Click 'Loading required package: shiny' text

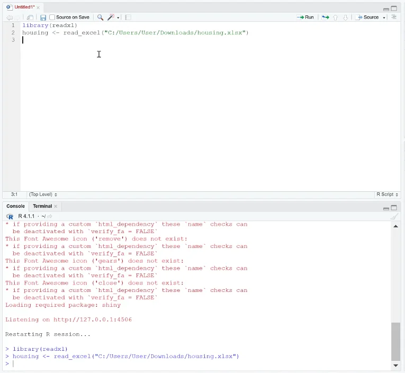[x=63, y=305]
